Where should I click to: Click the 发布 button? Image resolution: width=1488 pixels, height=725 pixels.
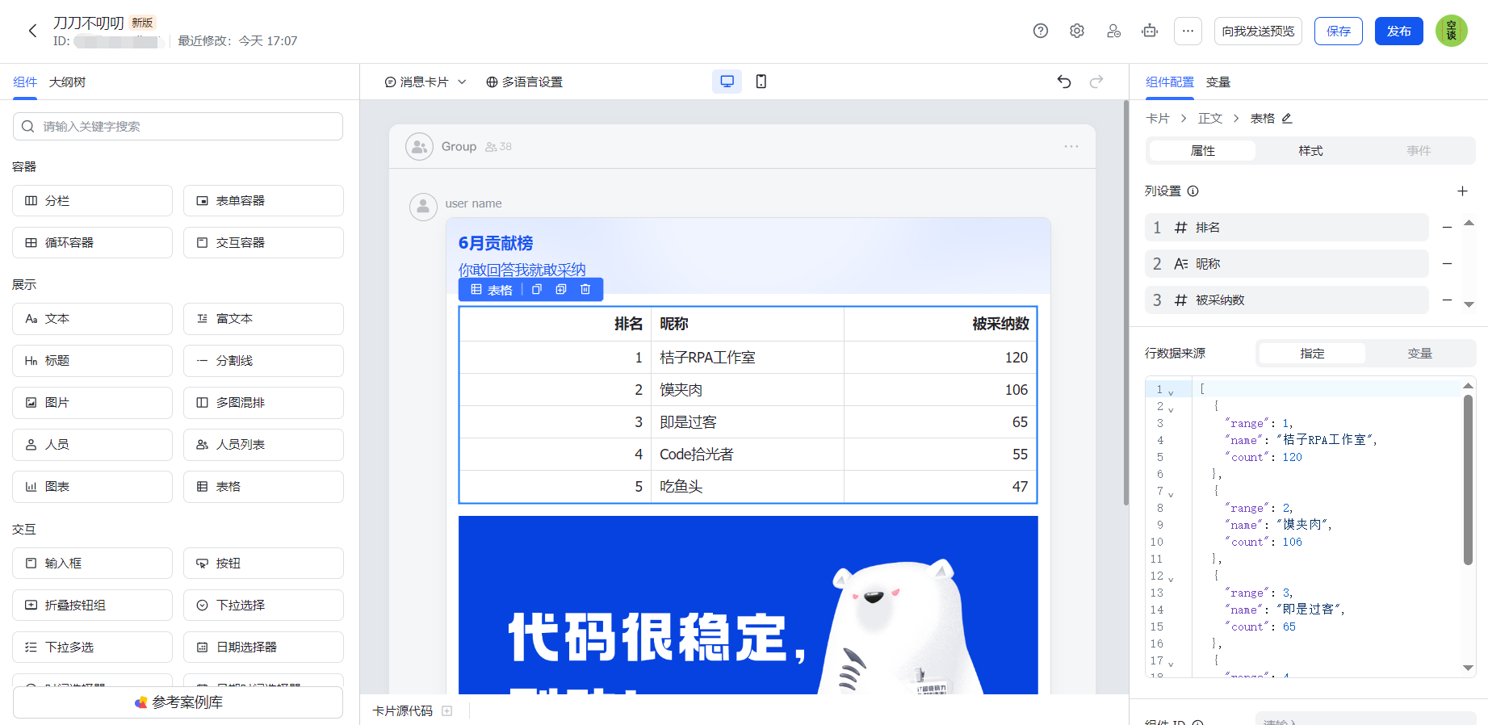pos(1398,31)
